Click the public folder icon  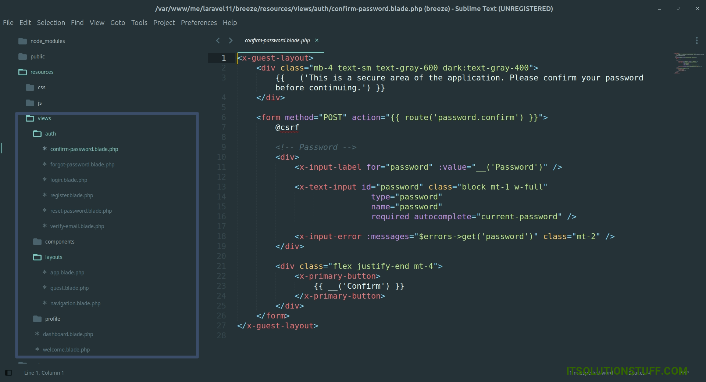tap(23, 57)
